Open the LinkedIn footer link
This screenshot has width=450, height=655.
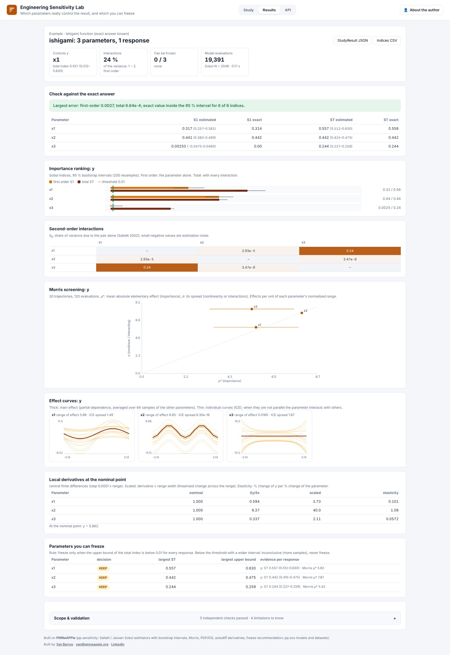118,644
